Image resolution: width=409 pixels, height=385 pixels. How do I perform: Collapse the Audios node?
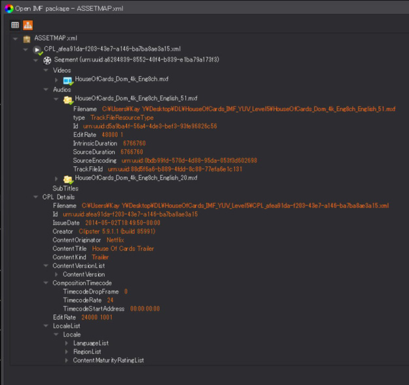[46, 89]
